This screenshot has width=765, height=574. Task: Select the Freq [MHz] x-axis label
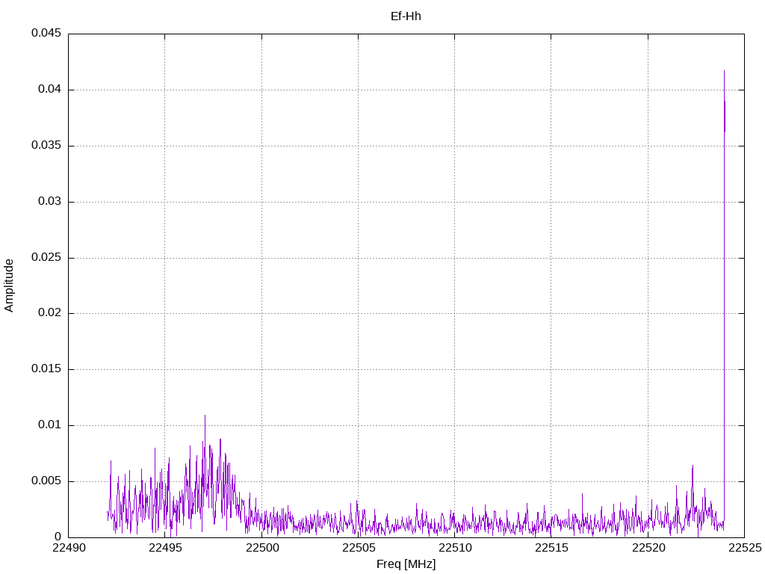[406, 564]
